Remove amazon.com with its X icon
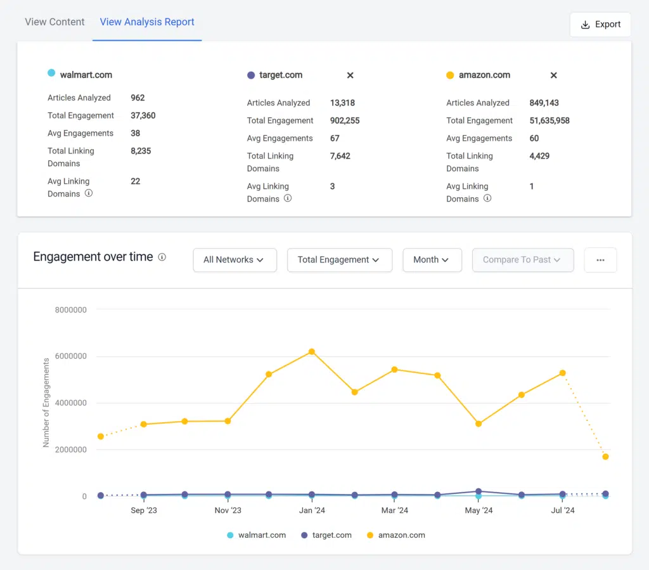Screen dimensions: 649x570 (553, 75)
